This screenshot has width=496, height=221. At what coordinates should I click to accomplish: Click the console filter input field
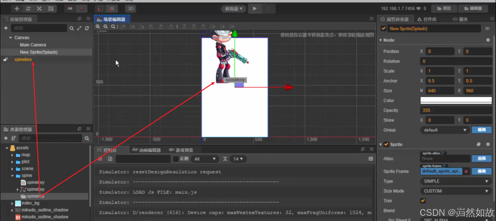(x=143, y=159)
